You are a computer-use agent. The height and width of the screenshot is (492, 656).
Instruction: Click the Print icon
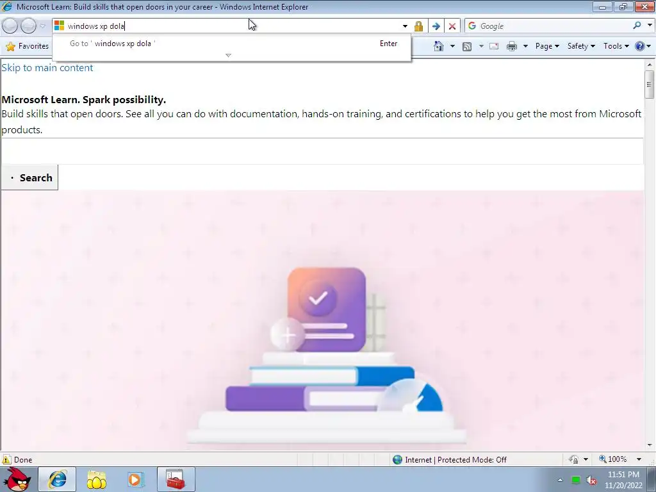point(512,46)
